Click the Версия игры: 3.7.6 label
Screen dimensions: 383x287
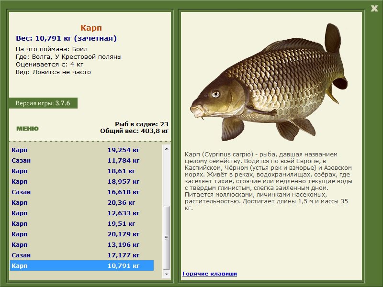point(43,103)
